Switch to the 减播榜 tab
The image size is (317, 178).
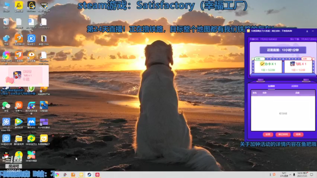coord(294,86)
